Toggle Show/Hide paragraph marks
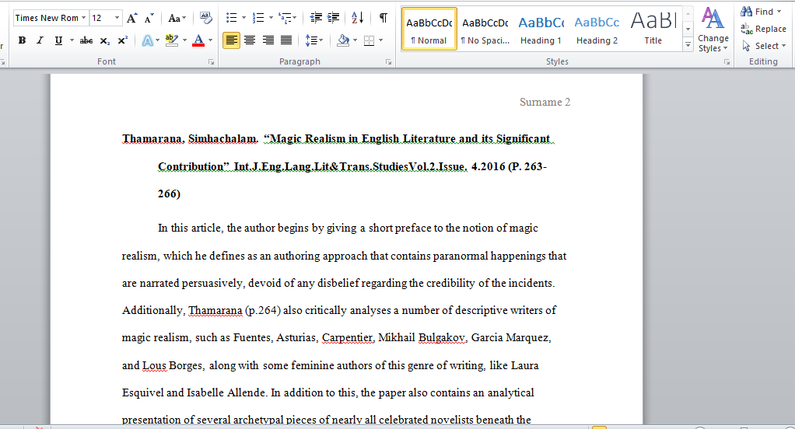The width and height of the screenshot is (795, 429). (x=383, y=18)
